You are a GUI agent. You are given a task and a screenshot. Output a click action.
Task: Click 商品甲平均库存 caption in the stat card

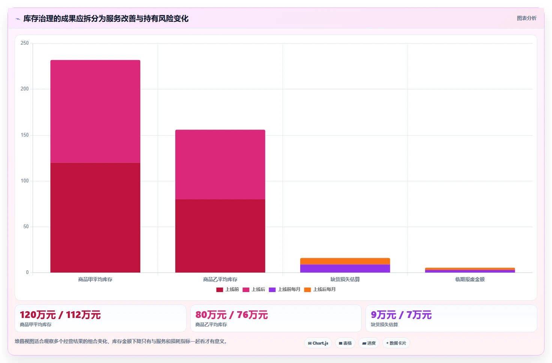(x=36, y=325)
